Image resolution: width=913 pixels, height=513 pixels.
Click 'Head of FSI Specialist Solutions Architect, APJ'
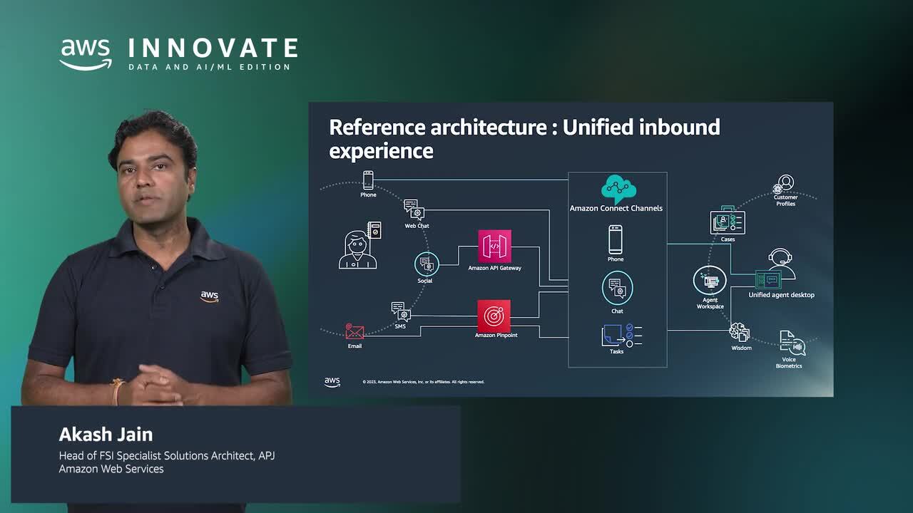pyautogui.click(x=167, y=456)
